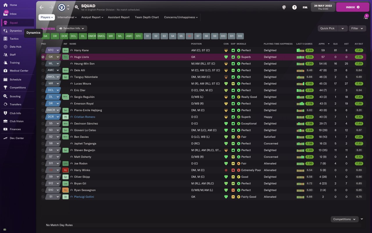Click the INBOX button at top right

tap(353, 7)
